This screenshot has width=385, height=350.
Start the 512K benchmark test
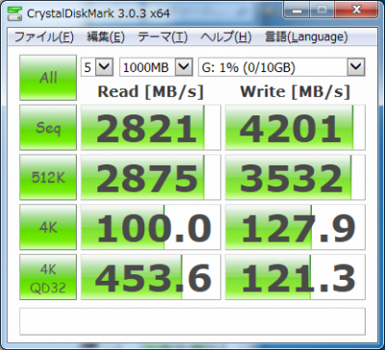click(48, 177)
